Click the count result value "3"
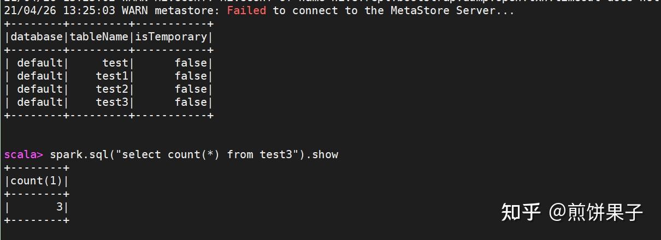 point(60,207)
